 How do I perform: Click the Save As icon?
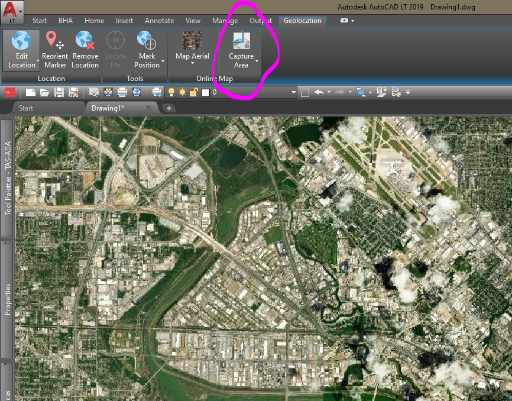coord(73,92)
